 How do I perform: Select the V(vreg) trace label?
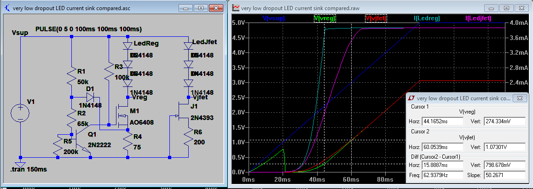(325, 18)
